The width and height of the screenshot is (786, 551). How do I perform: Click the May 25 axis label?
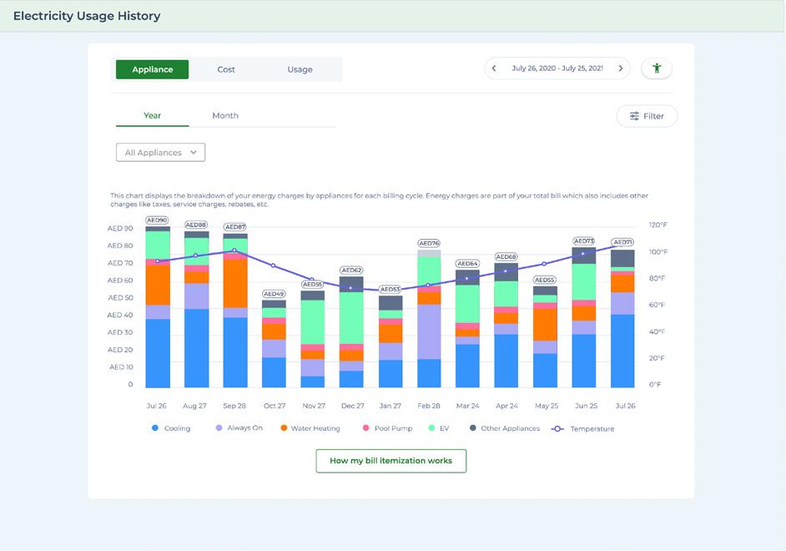tap(547, 406)
